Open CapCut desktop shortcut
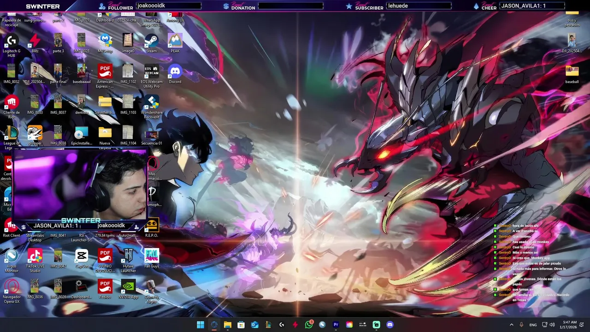The width and height of the screenshot is (590, 332). [82, 259]
